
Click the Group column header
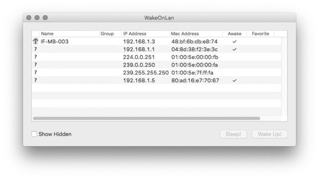click(107, 34)
